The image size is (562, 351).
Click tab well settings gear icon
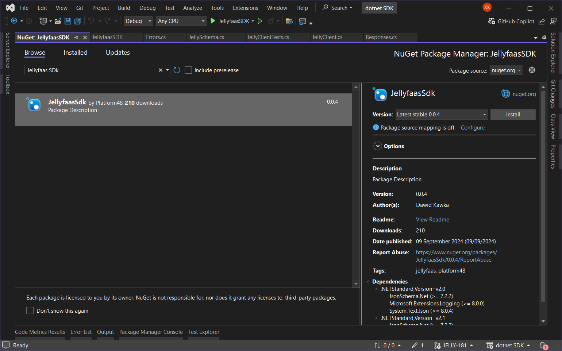coord(544,37)
